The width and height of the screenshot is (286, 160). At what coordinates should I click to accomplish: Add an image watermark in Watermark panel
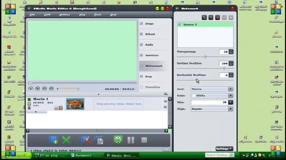coord(211,18)
